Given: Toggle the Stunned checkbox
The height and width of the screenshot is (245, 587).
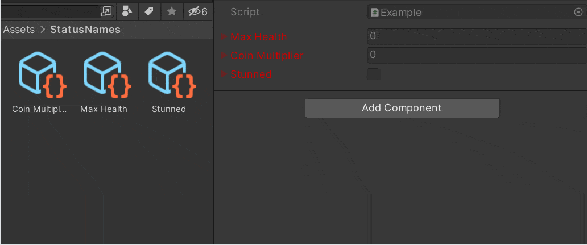Looking at the screenshot, I should 374,74.
